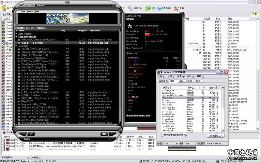261x163 pixels.
Task: Sort player list by Username
Action: coord(133,58)
